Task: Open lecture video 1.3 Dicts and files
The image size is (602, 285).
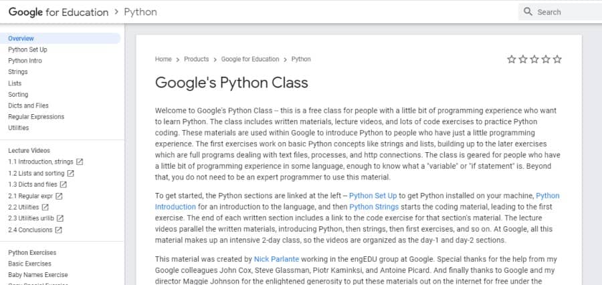Action: [x=33, y=184]
